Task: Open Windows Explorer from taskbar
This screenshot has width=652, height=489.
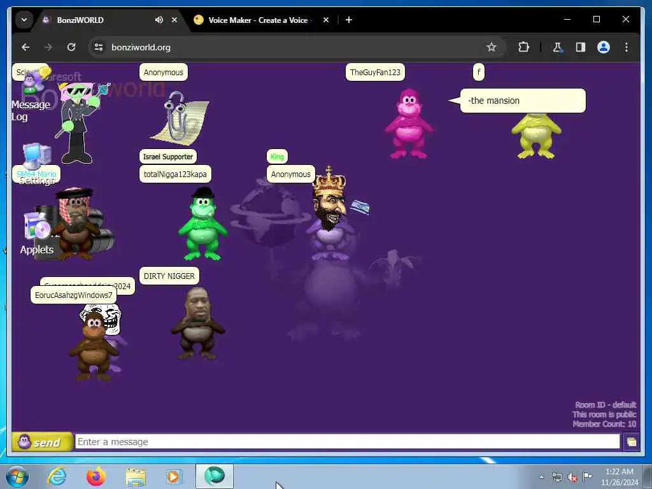Action: pos(136,476)
